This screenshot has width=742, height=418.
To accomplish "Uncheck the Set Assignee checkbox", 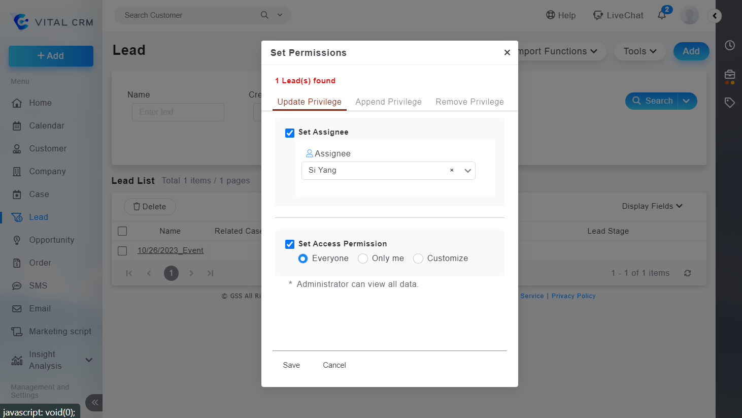I will point(290,133).
